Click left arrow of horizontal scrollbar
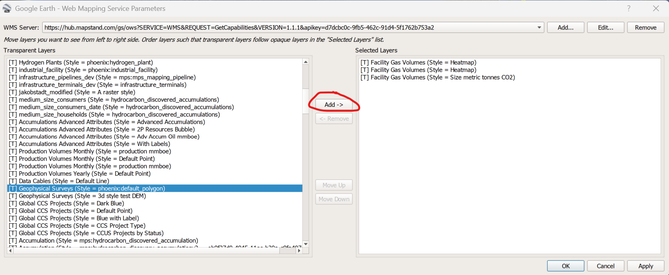The width and height of the screenshot is (669, 275). 10,251
